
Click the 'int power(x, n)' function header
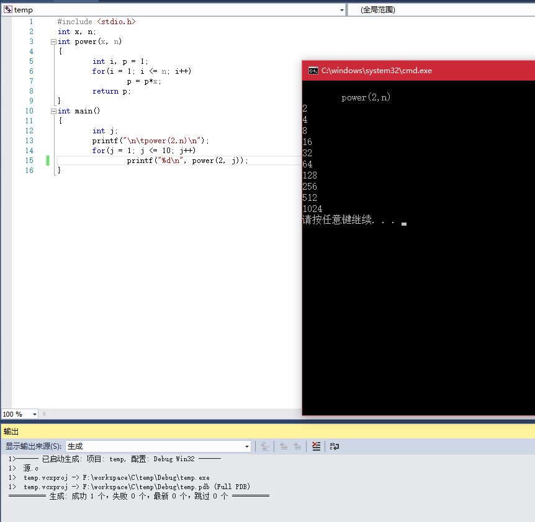coord(90,42)
